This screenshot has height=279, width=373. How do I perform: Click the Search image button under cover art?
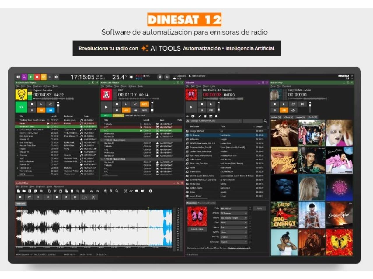197,229
